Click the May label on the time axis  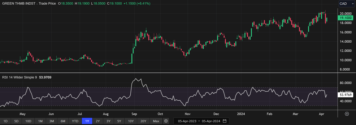[23, 114]
